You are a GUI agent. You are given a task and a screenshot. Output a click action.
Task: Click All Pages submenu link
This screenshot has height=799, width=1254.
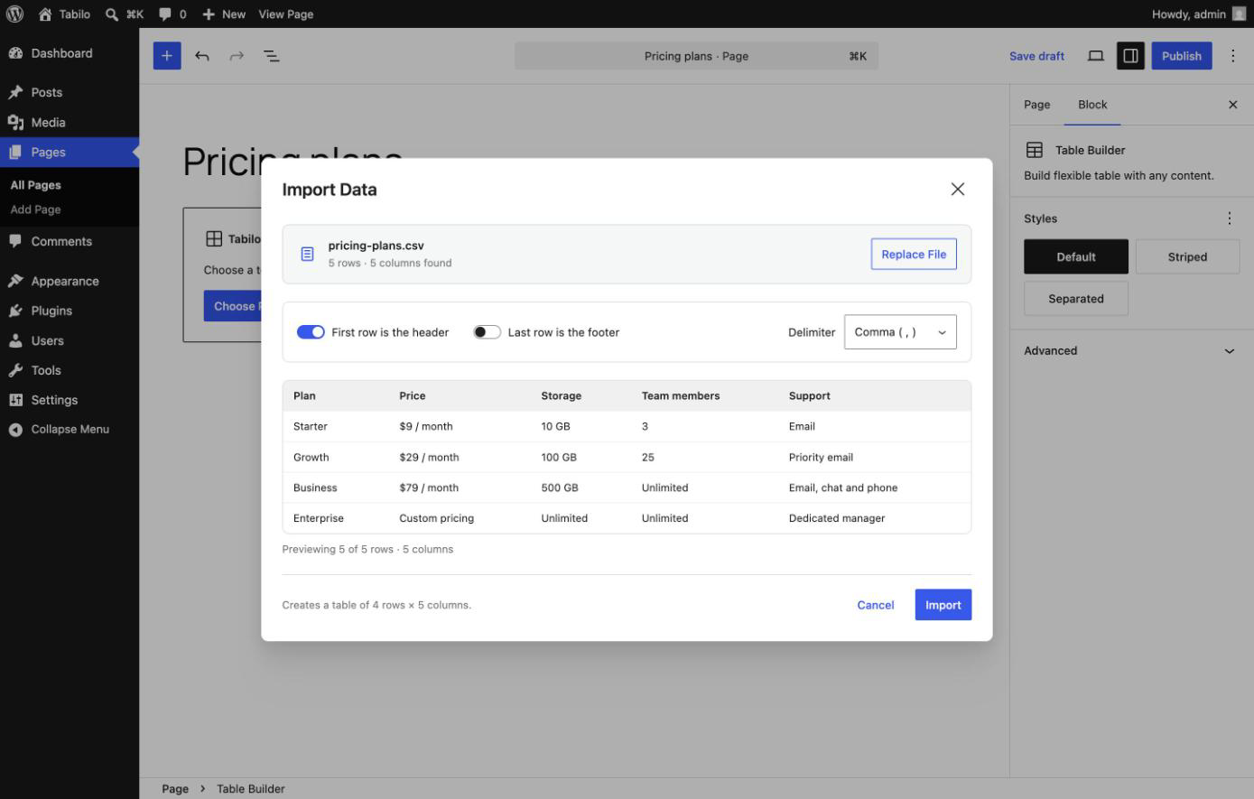(36, 185)
